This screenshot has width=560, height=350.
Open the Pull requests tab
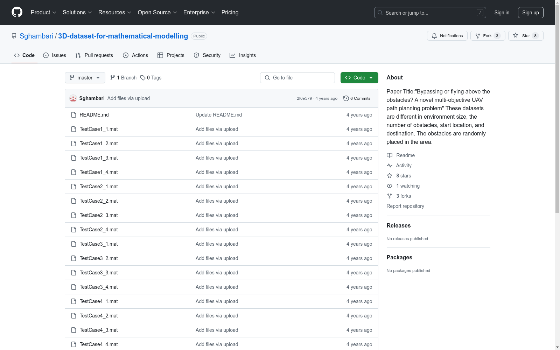tap(94, 55)
